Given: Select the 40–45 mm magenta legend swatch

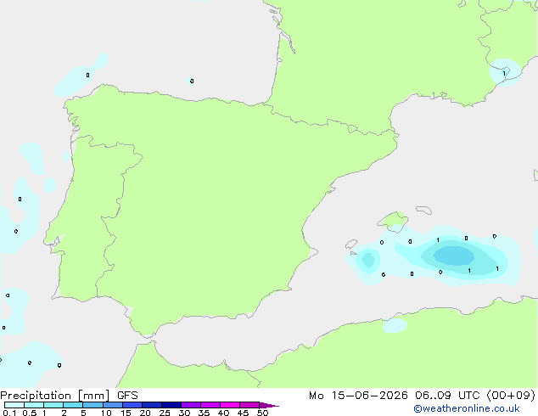Looking at the screenshot, I should click(x=230, y=405).
